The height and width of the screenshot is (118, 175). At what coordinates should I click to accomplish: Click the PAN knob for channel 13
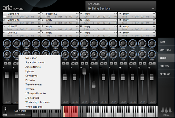tap(123, 55)
